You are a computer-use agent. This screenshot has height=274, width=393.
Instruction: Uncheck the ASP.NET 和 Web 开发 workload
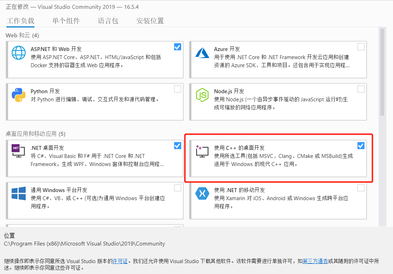177,47
